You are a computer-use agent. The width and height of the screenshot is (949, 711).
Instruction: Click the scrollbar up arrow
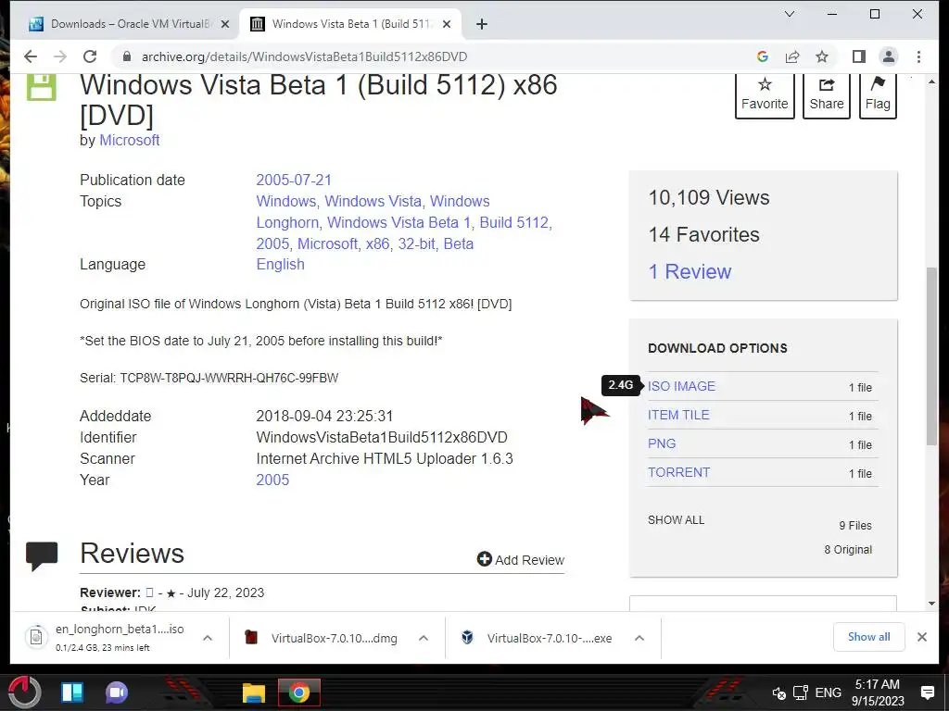pos(931,81)
